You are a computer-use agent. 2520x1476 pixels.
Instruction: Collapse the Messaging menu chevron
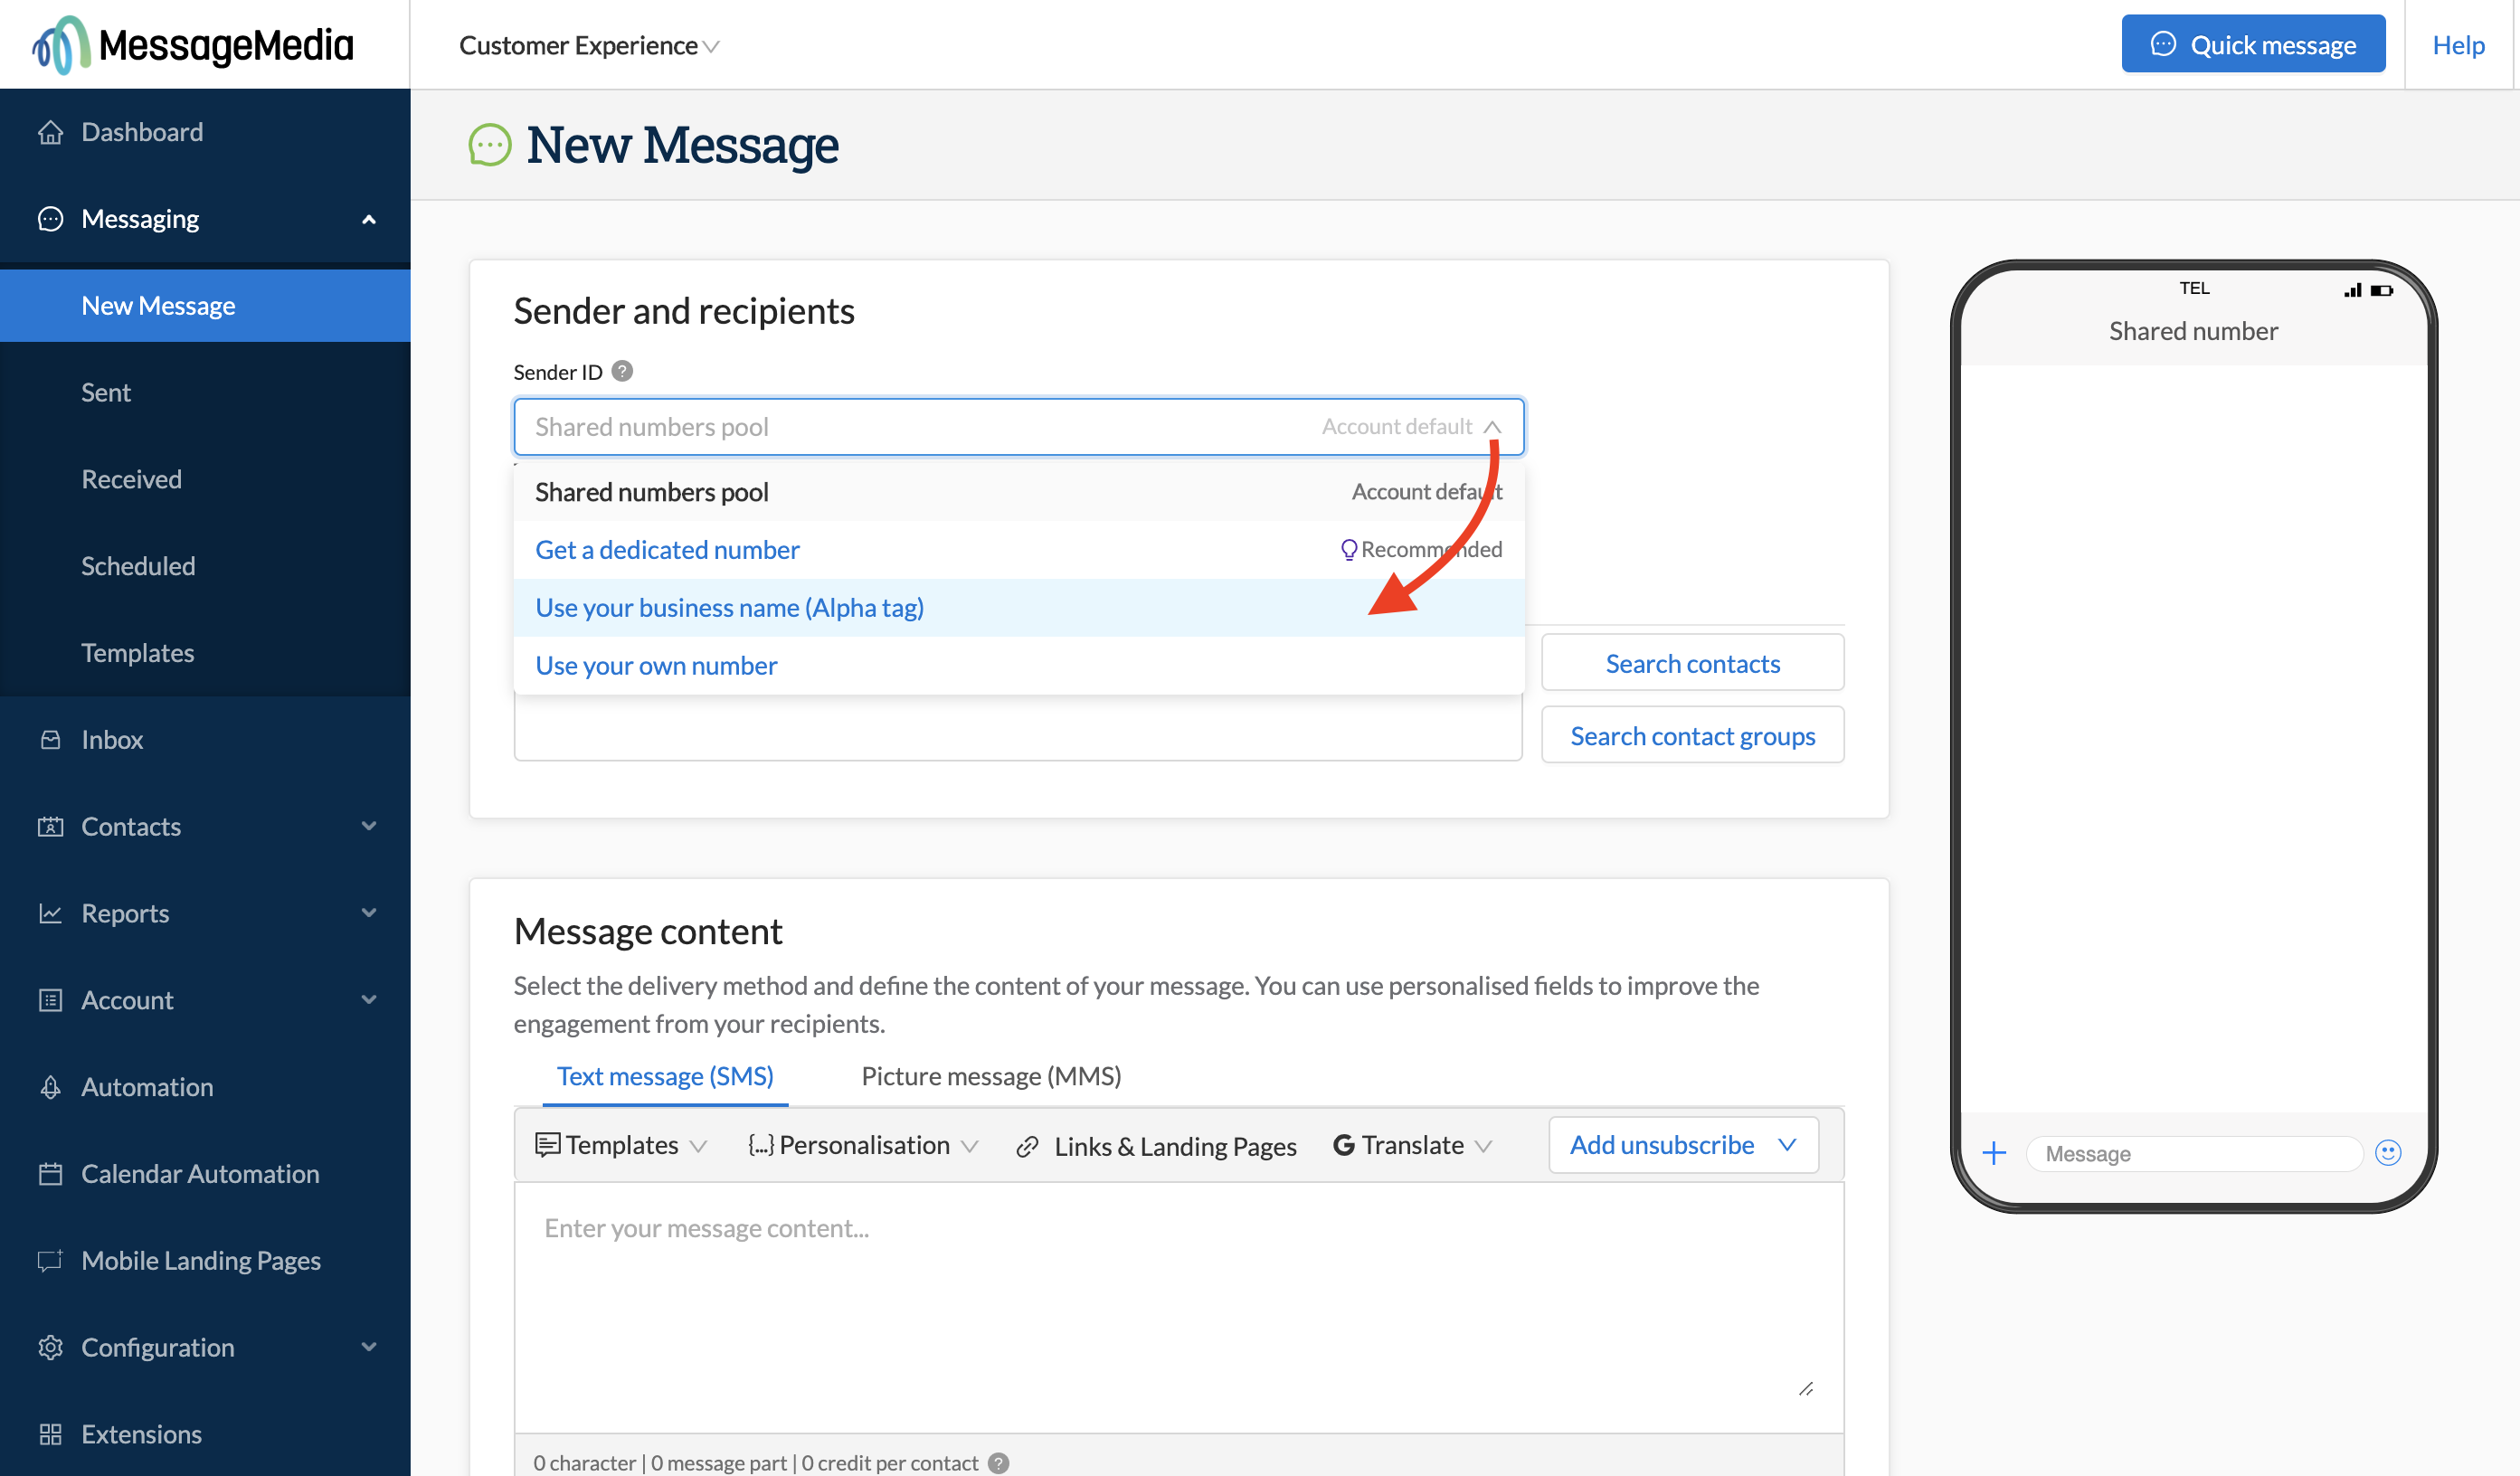pos(369,219)
